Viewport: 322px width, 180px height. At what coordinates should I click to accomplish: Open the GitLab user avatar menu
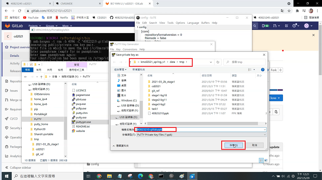point(308,26)
